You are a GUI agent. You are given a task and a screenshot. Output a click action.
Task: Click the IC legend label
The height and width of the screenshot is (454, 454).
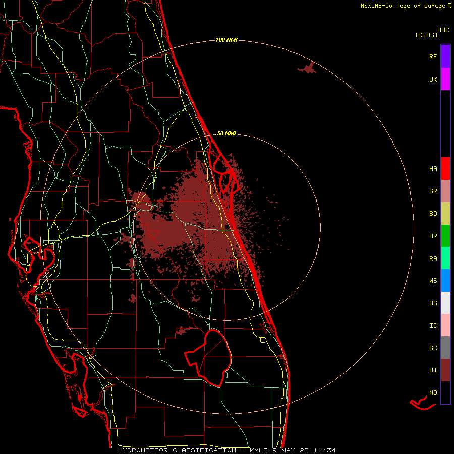(433, 326)
